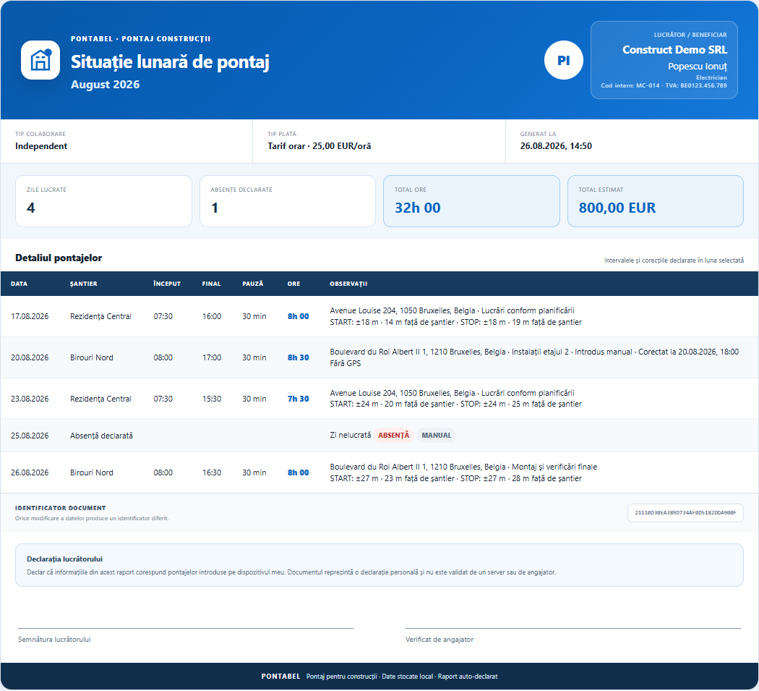Click the 17.08.2026 date cell
This screenshot has height=691, width=759.
[30, 316]
